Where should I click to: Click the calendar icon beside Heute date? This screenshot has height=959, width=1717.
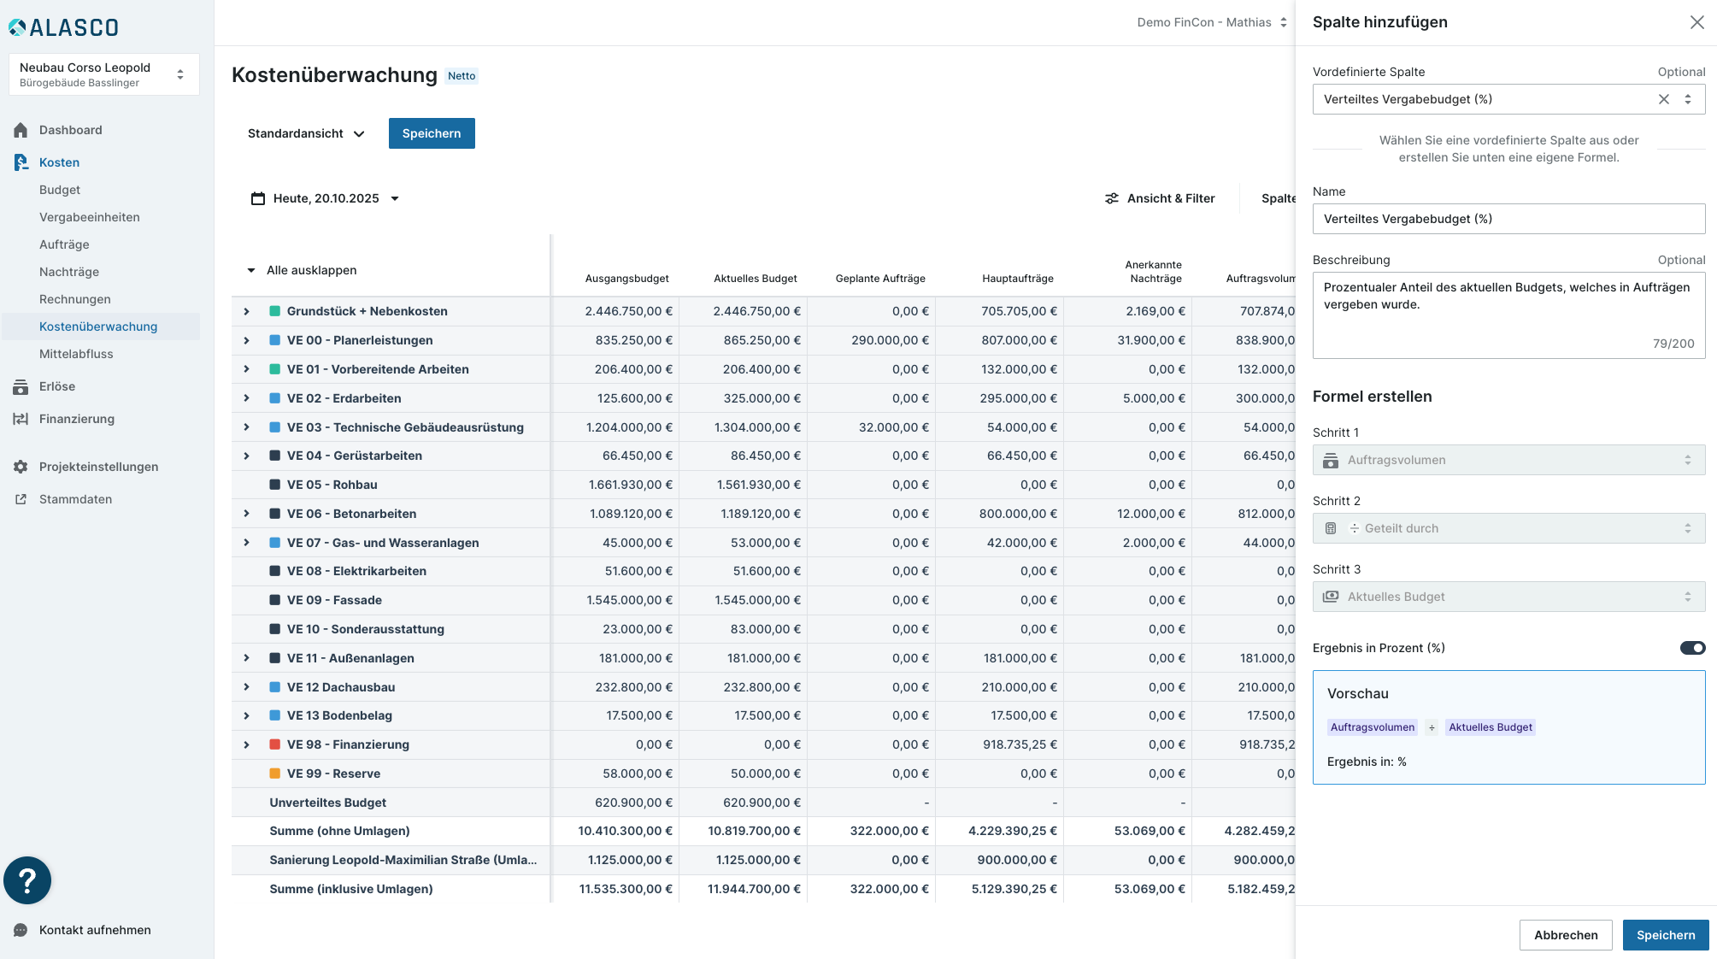[258, 198]
